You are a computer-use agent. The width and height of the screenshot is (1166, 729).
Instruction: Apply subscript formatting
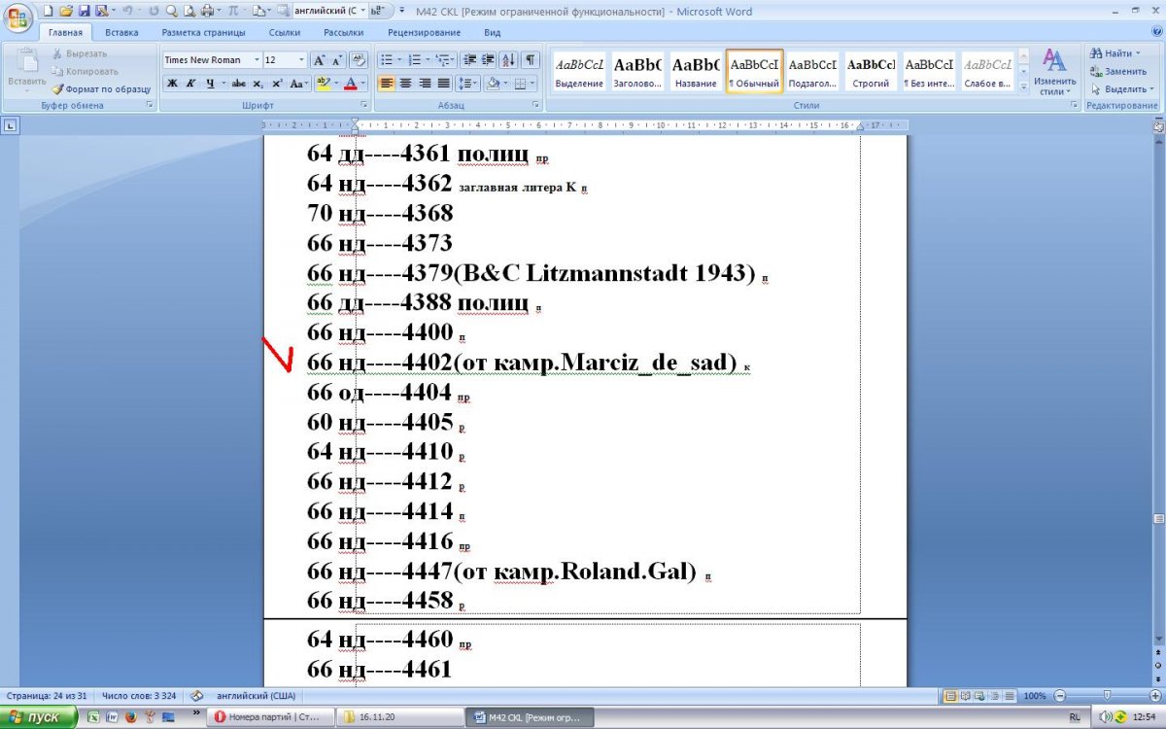[x=259, y=84]
